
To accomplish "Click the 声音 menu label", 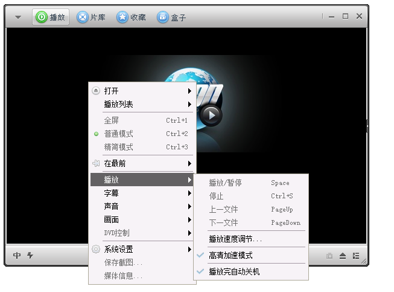I will point(111,206).
